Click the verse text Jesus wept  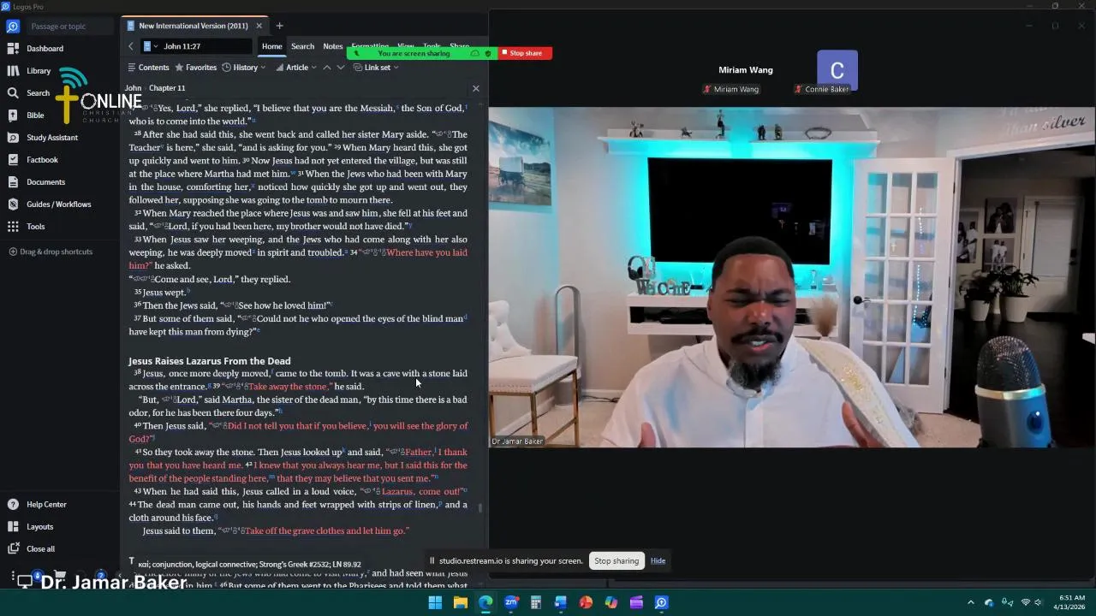coord(164,293)
